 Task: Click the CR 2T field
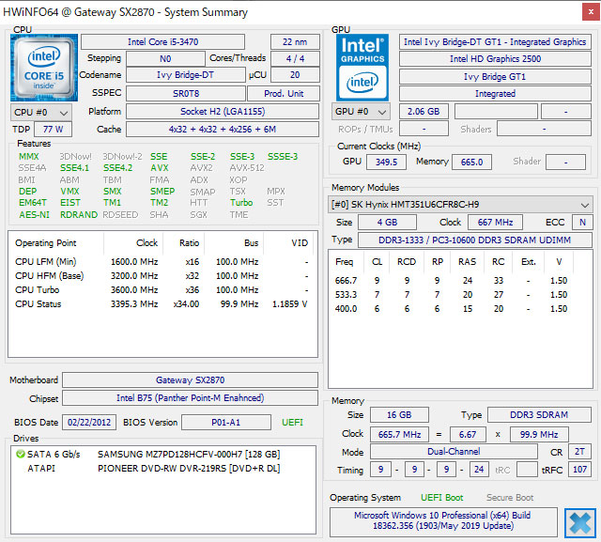579,452
